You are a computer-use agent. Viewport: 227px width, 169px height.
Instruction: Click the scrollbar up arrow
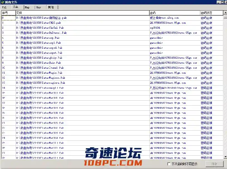coord(225,13)
